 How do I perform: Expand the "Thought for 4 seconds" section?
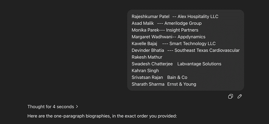click(50, 106)
